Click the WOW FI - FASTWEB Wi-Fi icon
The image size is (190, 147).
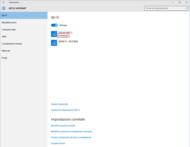54,43
